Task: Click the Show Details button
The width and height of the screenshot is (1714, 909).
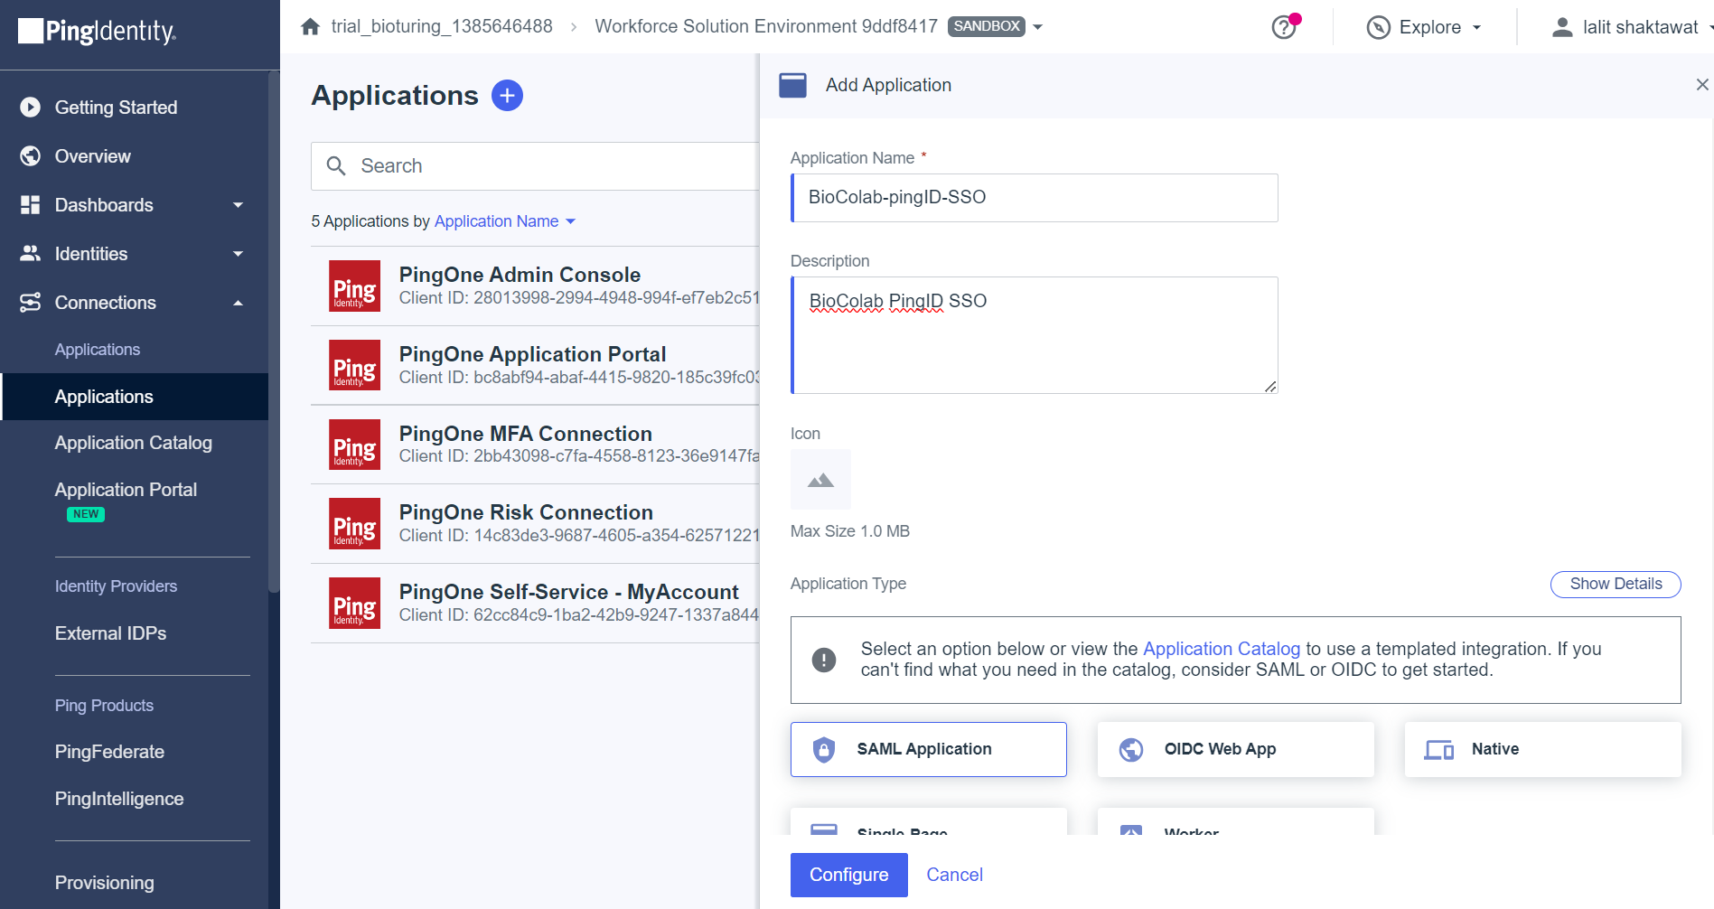Action: (1616, 584)
